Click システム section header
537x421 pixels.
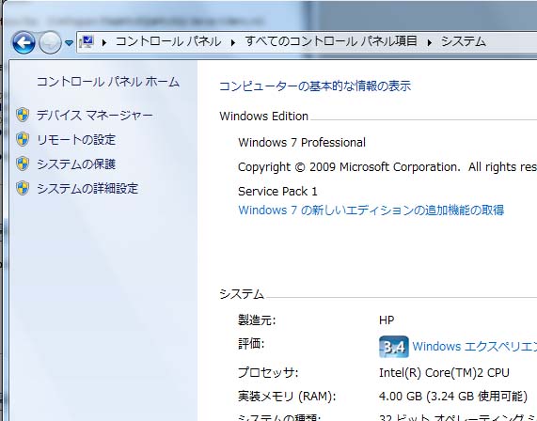(242, 294)
